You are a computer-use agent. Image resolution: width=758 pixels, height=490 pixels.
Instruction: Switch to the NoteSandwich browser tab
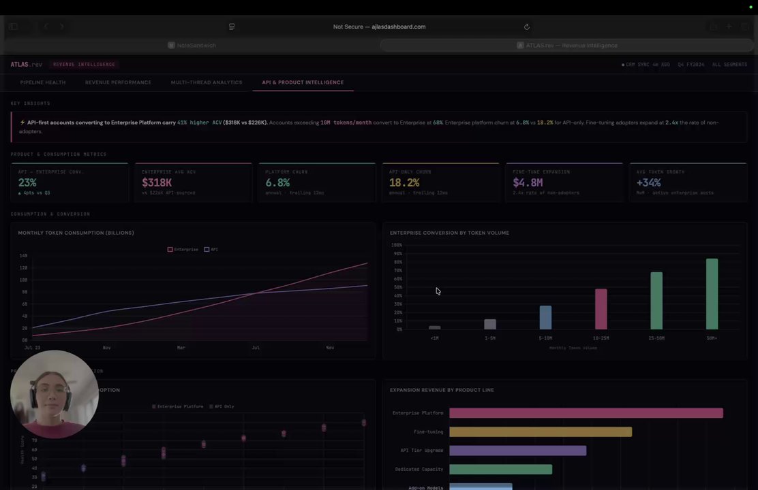pos(192,46)
